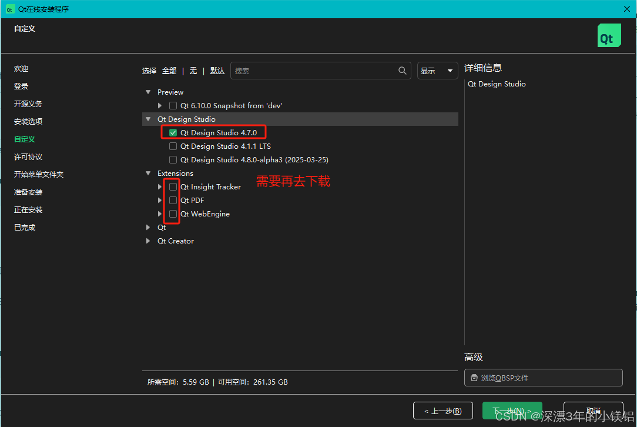This screenshot has width=637, height=427.
Task: Click 无 to deselect all components
Action: pos(193,71)
